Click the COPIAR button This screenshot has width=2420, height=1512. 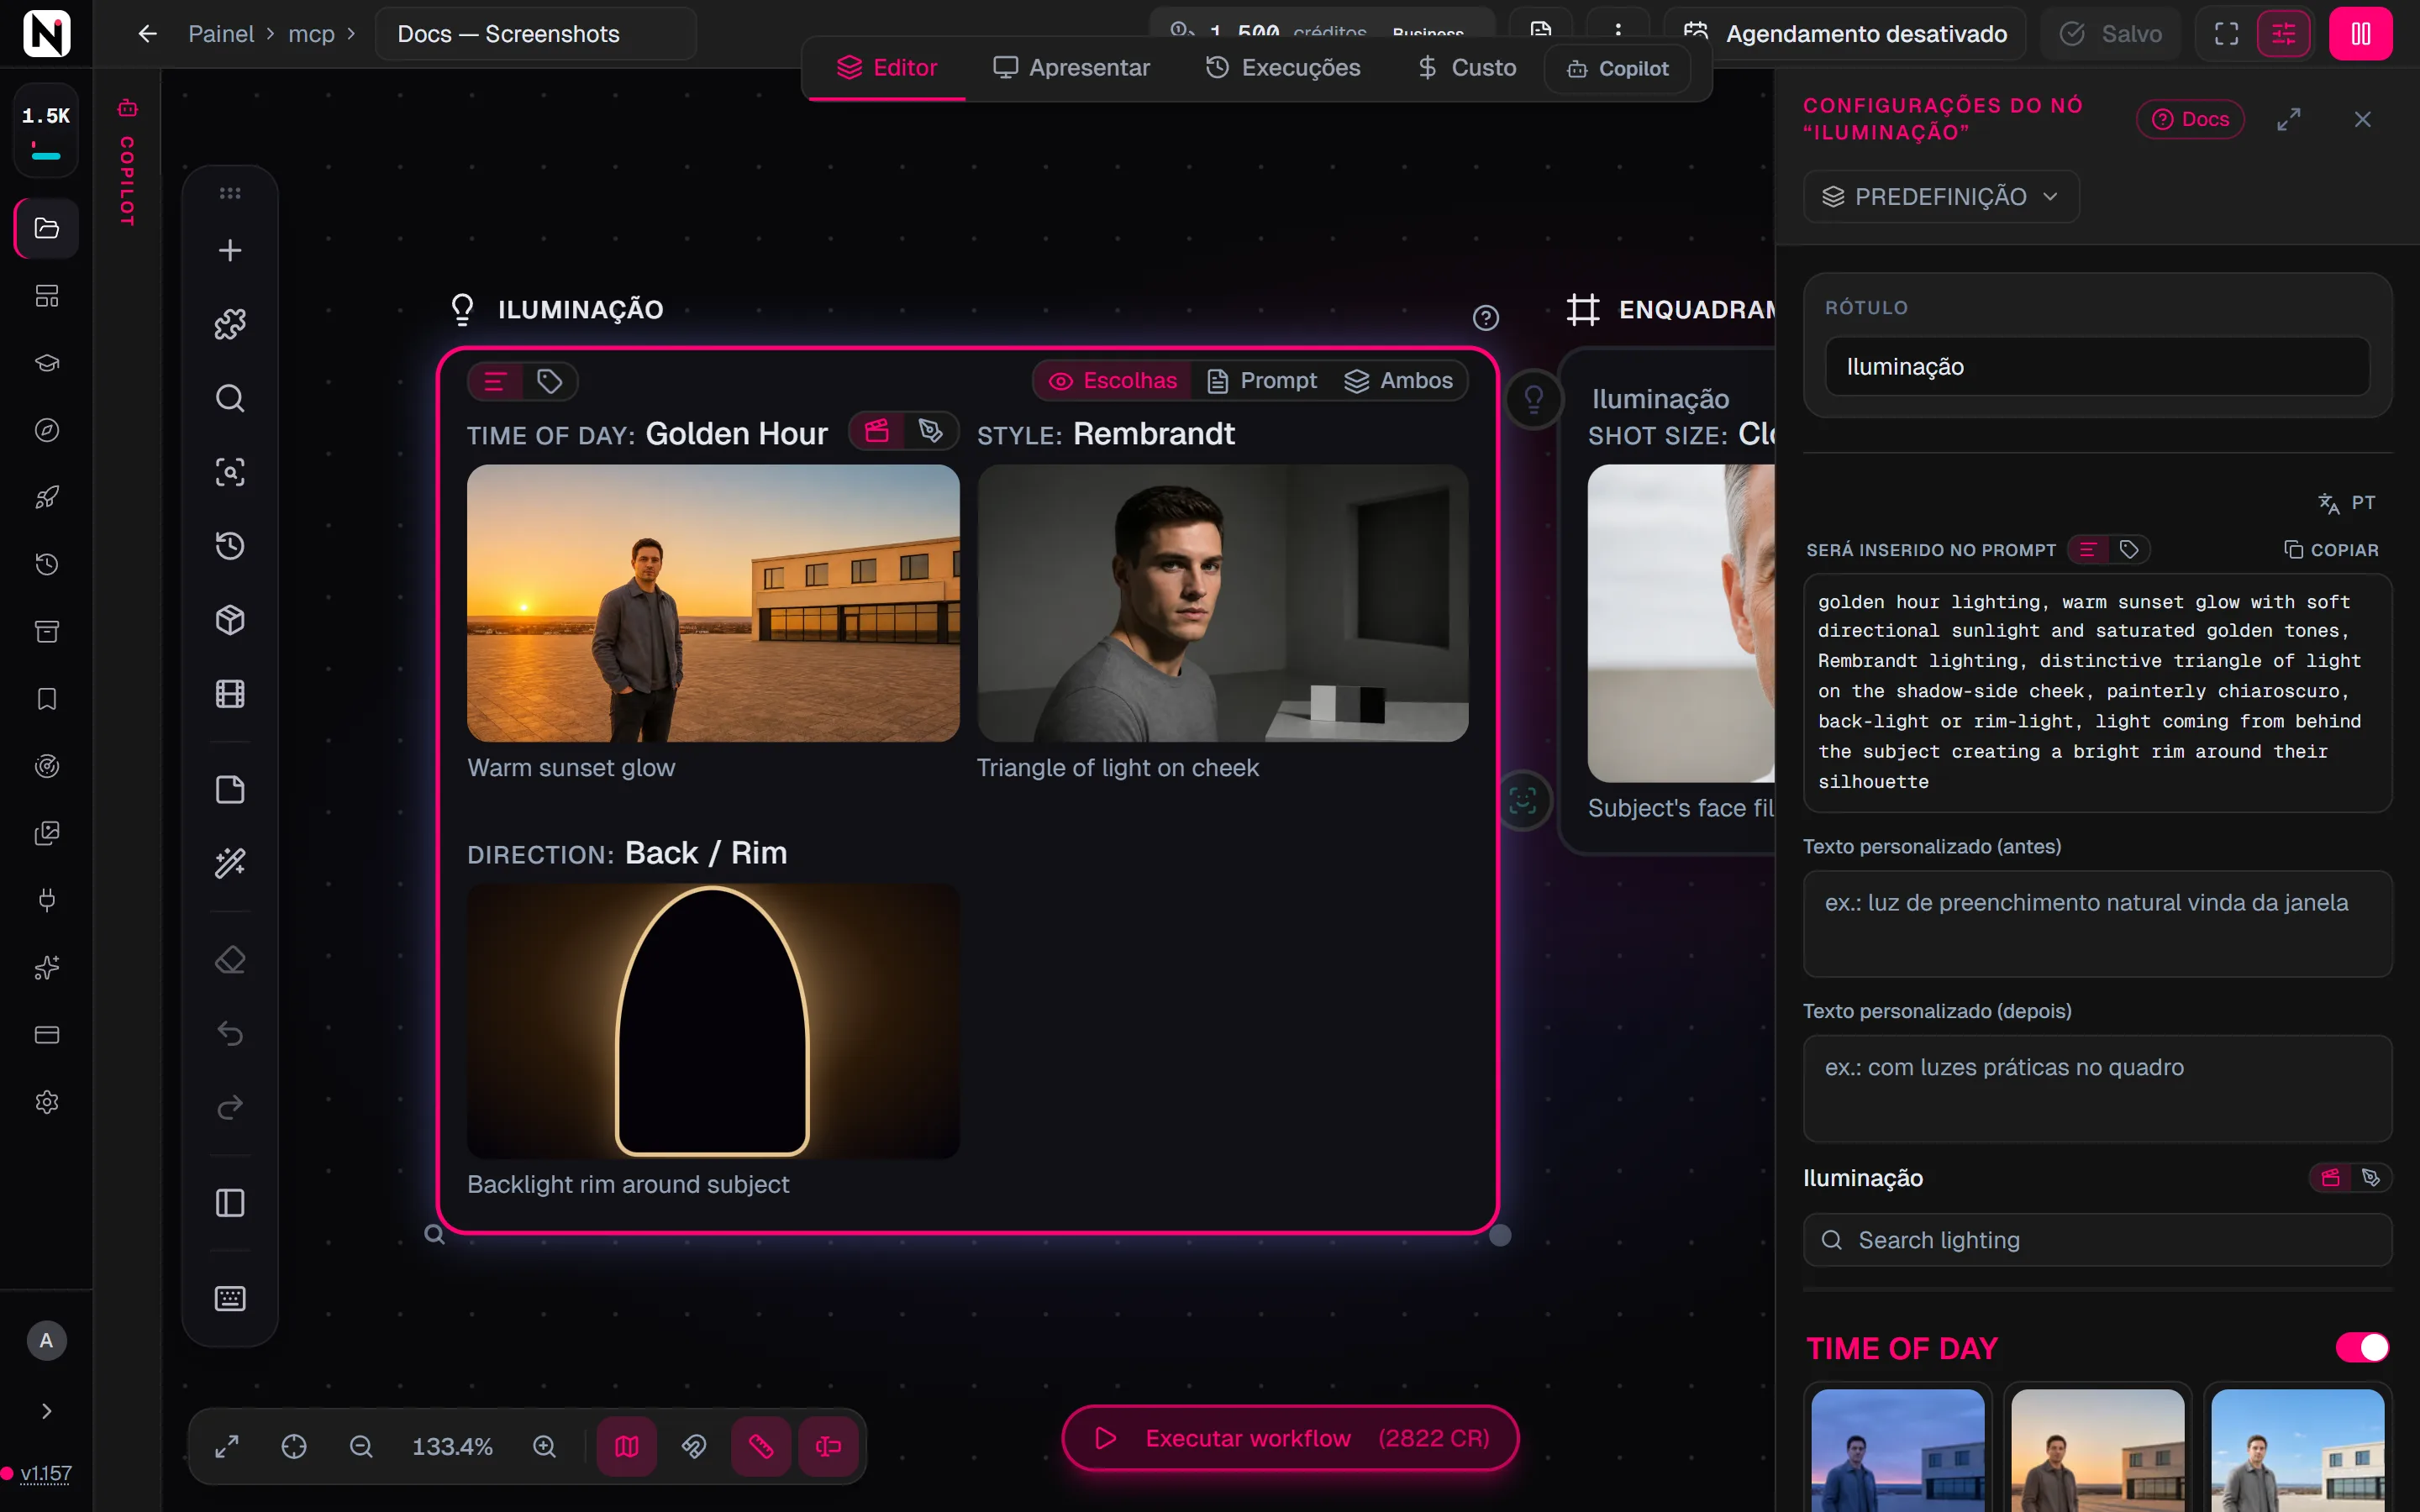(2332, 550)
